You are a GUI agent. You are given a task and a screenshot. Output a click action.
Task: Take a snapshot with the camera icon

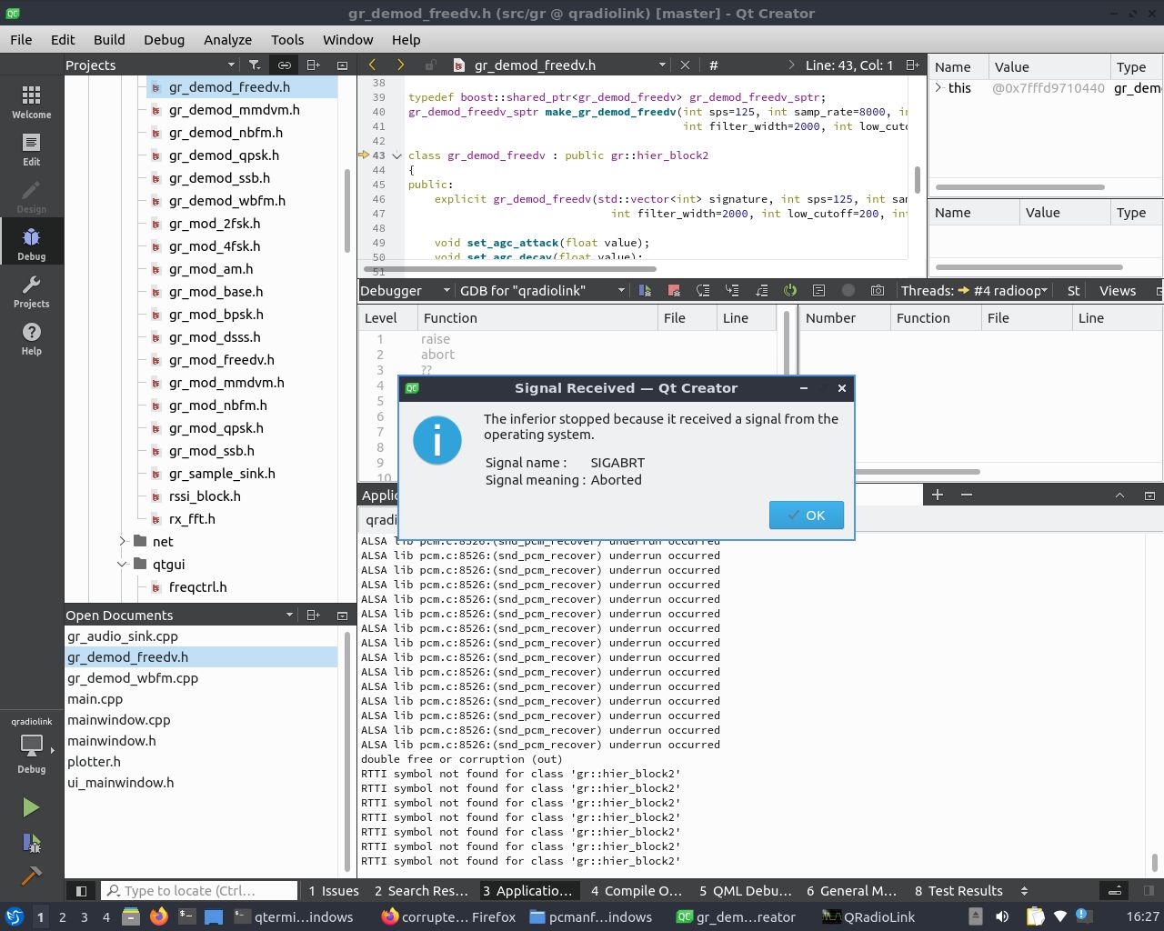coord(876,290)
